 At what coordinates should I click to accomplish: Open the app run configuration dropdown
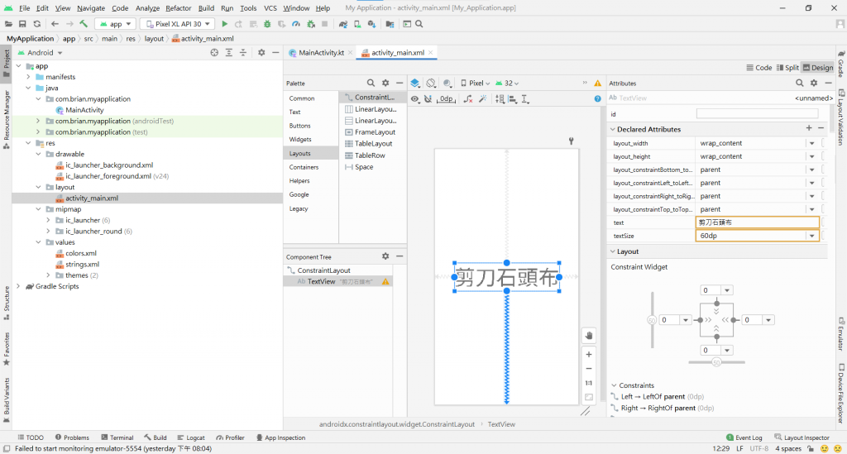point(116,24)
